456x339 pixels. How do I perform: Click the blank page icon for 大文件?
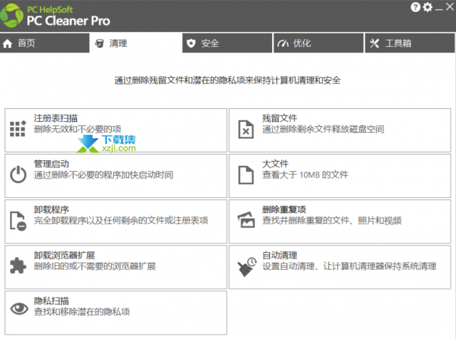[x=246, y=174]
